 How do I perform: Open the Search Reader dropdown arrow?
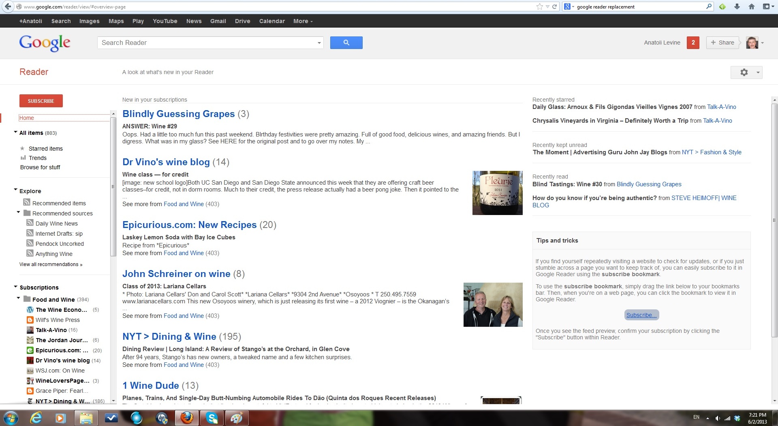tap(319, 43)
